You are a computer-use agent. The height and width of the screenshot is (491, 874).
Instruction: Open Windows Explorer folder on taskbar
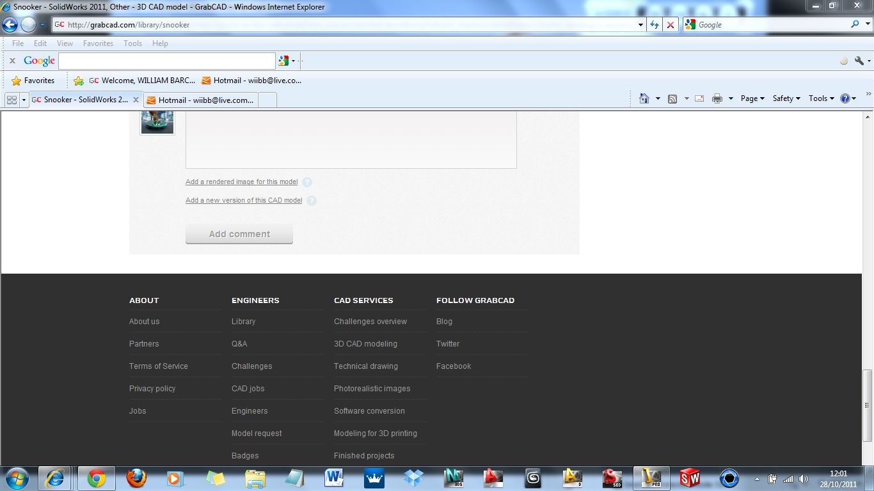click(255, 478)
